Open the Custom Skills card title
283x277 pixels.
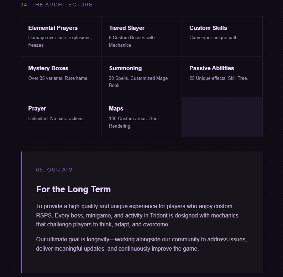click(x=208, y=28)
